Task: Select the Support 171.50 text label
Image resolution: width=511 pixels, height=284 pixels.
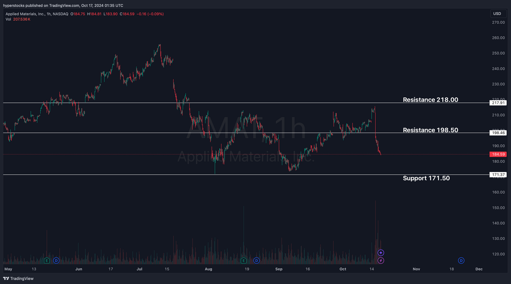Action: 426,178
